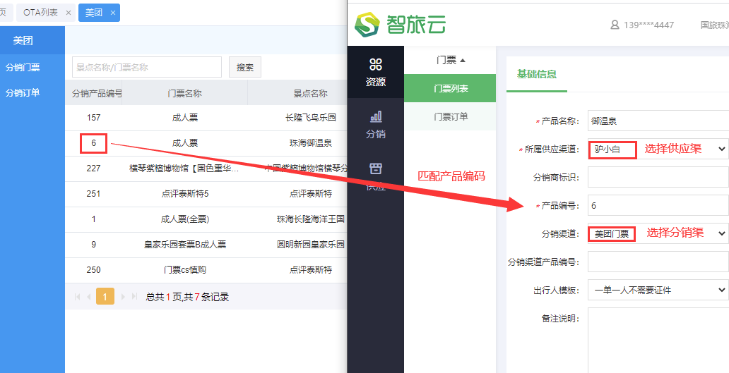Click the user account icon beside 139****4447
The image size is (729, 373).
[615, 25]
